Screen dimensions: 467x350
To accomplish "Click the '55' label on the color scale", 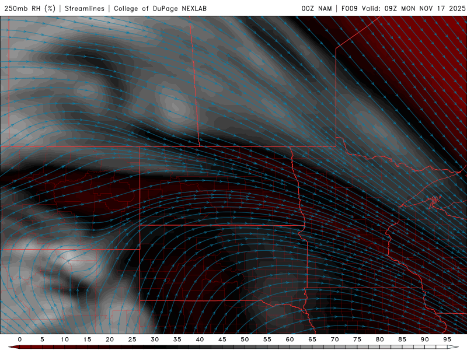I will click(267, 339).
